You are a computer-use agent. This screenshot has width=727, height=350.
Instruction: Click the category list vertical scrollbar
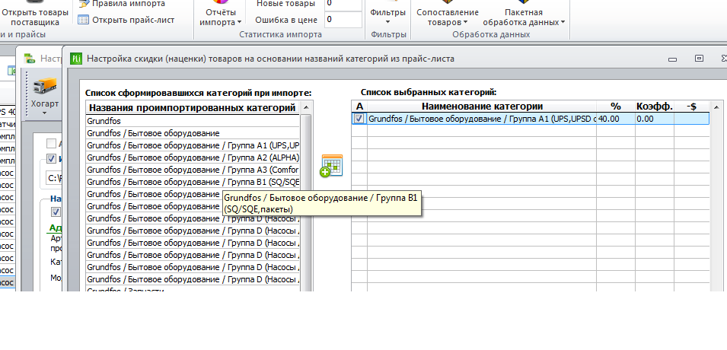pos(306,202)
